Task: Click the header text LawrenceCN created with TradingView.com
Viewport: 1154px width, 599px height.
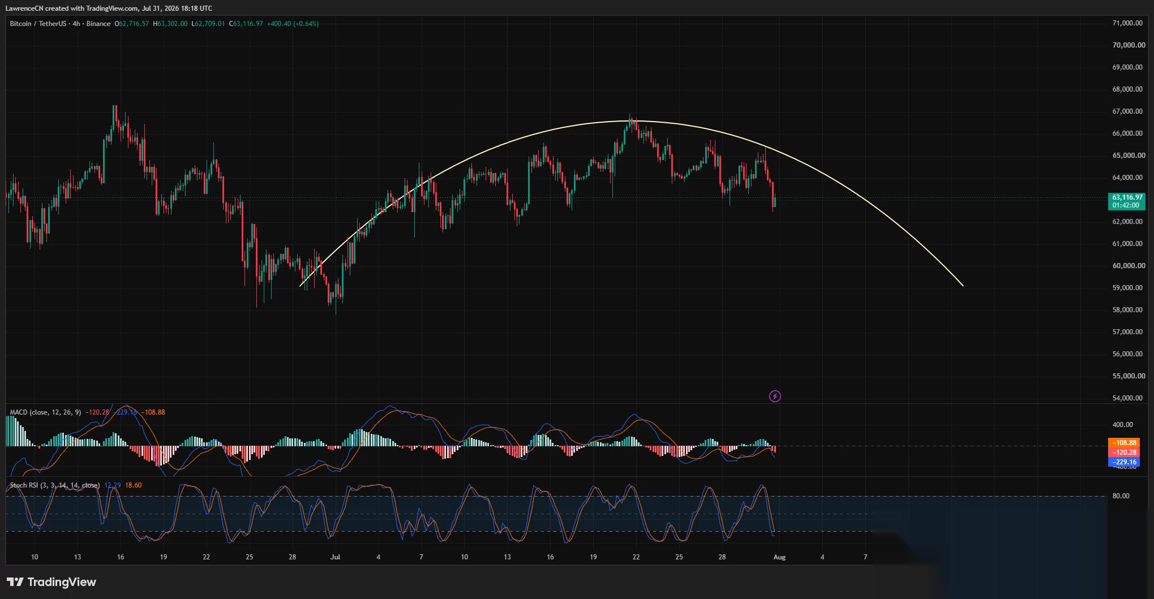Action: pos(71,8)
